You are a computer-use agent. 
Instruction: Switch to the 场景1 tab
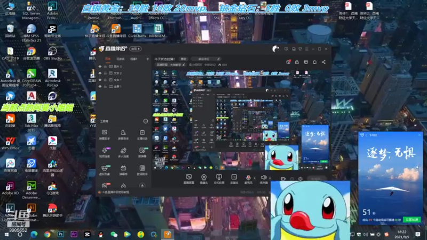coord(133,59)
